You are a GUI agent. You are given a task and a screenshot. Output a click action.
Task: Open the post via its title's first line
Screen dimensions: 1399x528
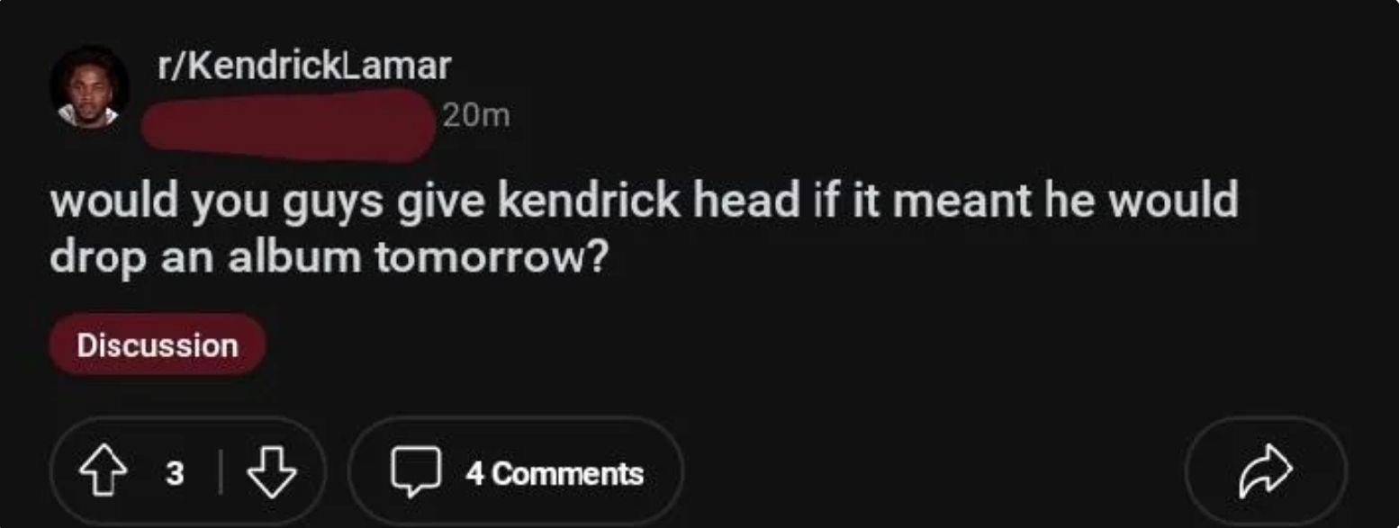[643, 200]
